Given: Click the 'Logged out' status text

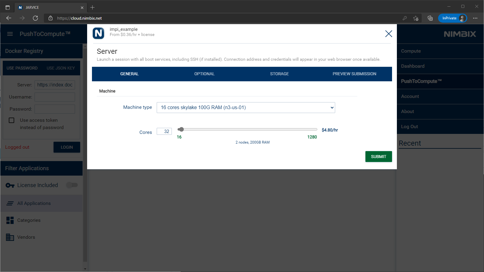Looking at the screenshot, I should coord(17,147).
